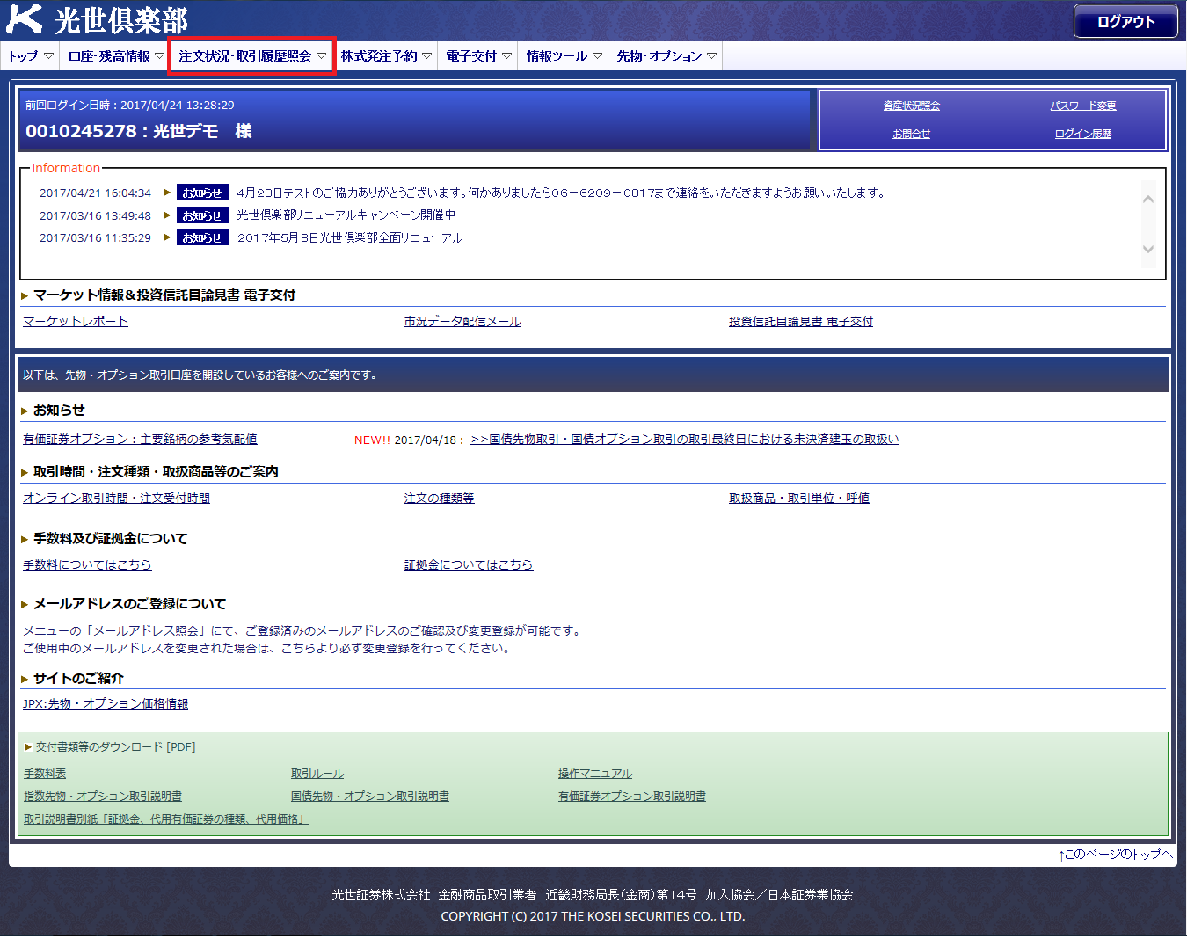Image resolution: width=1187 pixels, height=939 pixels.
Task: Select the 2017年5月8日光世倶楽部全面リニューアル notice text
Action: click(350, 237)
